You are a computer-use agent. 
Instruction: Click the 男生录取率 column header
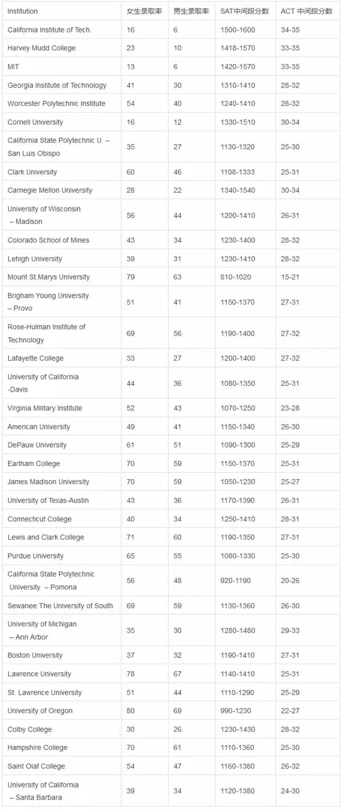[x=192, y=11]
